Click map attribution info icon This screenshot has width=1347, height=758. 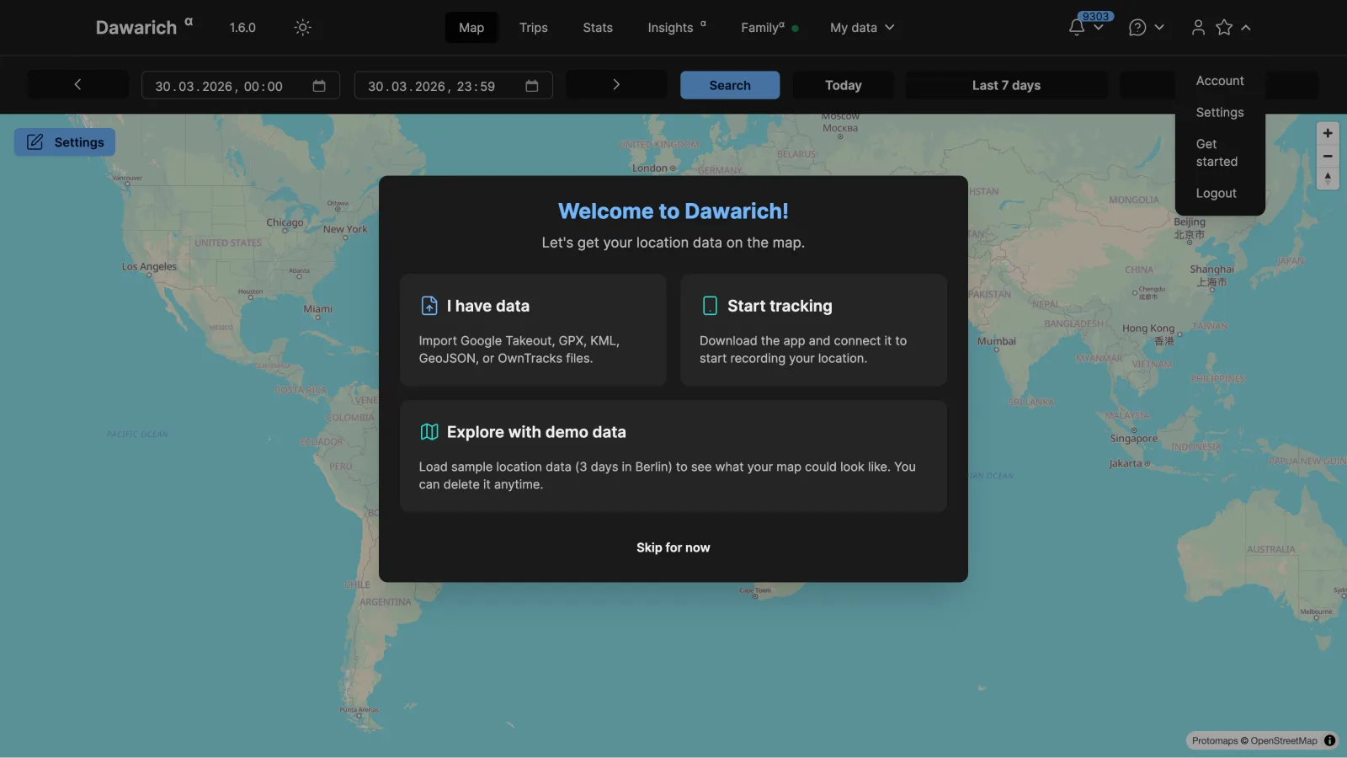click(x=1330, y=740)
